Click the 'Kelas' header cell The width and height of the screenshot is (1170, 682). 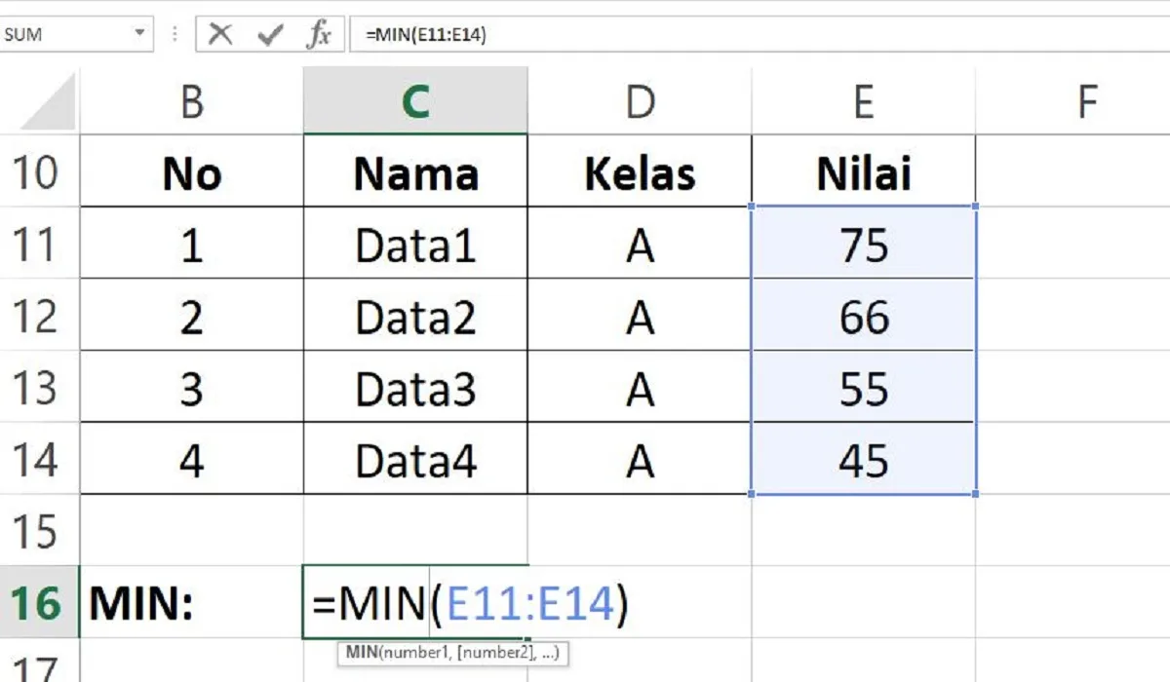click(x=640, y=171)
